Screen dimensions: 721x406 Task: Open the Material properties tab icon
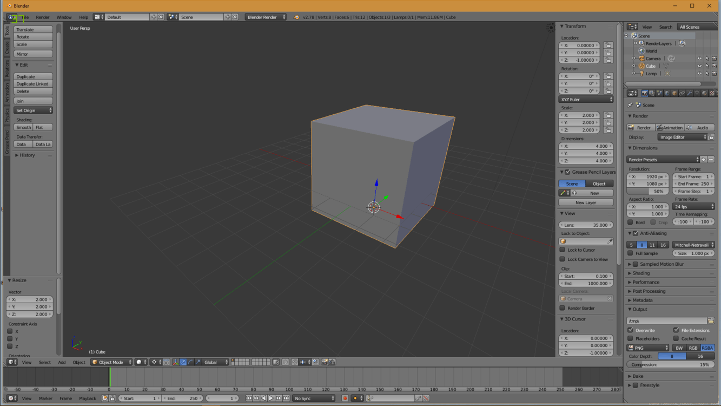point(704,93)
